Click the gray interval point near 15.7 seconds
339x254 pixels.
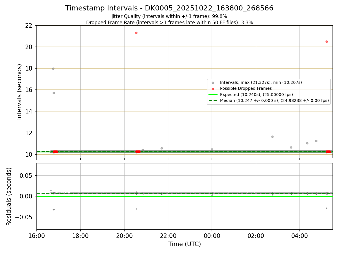pyautogui.click(x=54, y=93)
